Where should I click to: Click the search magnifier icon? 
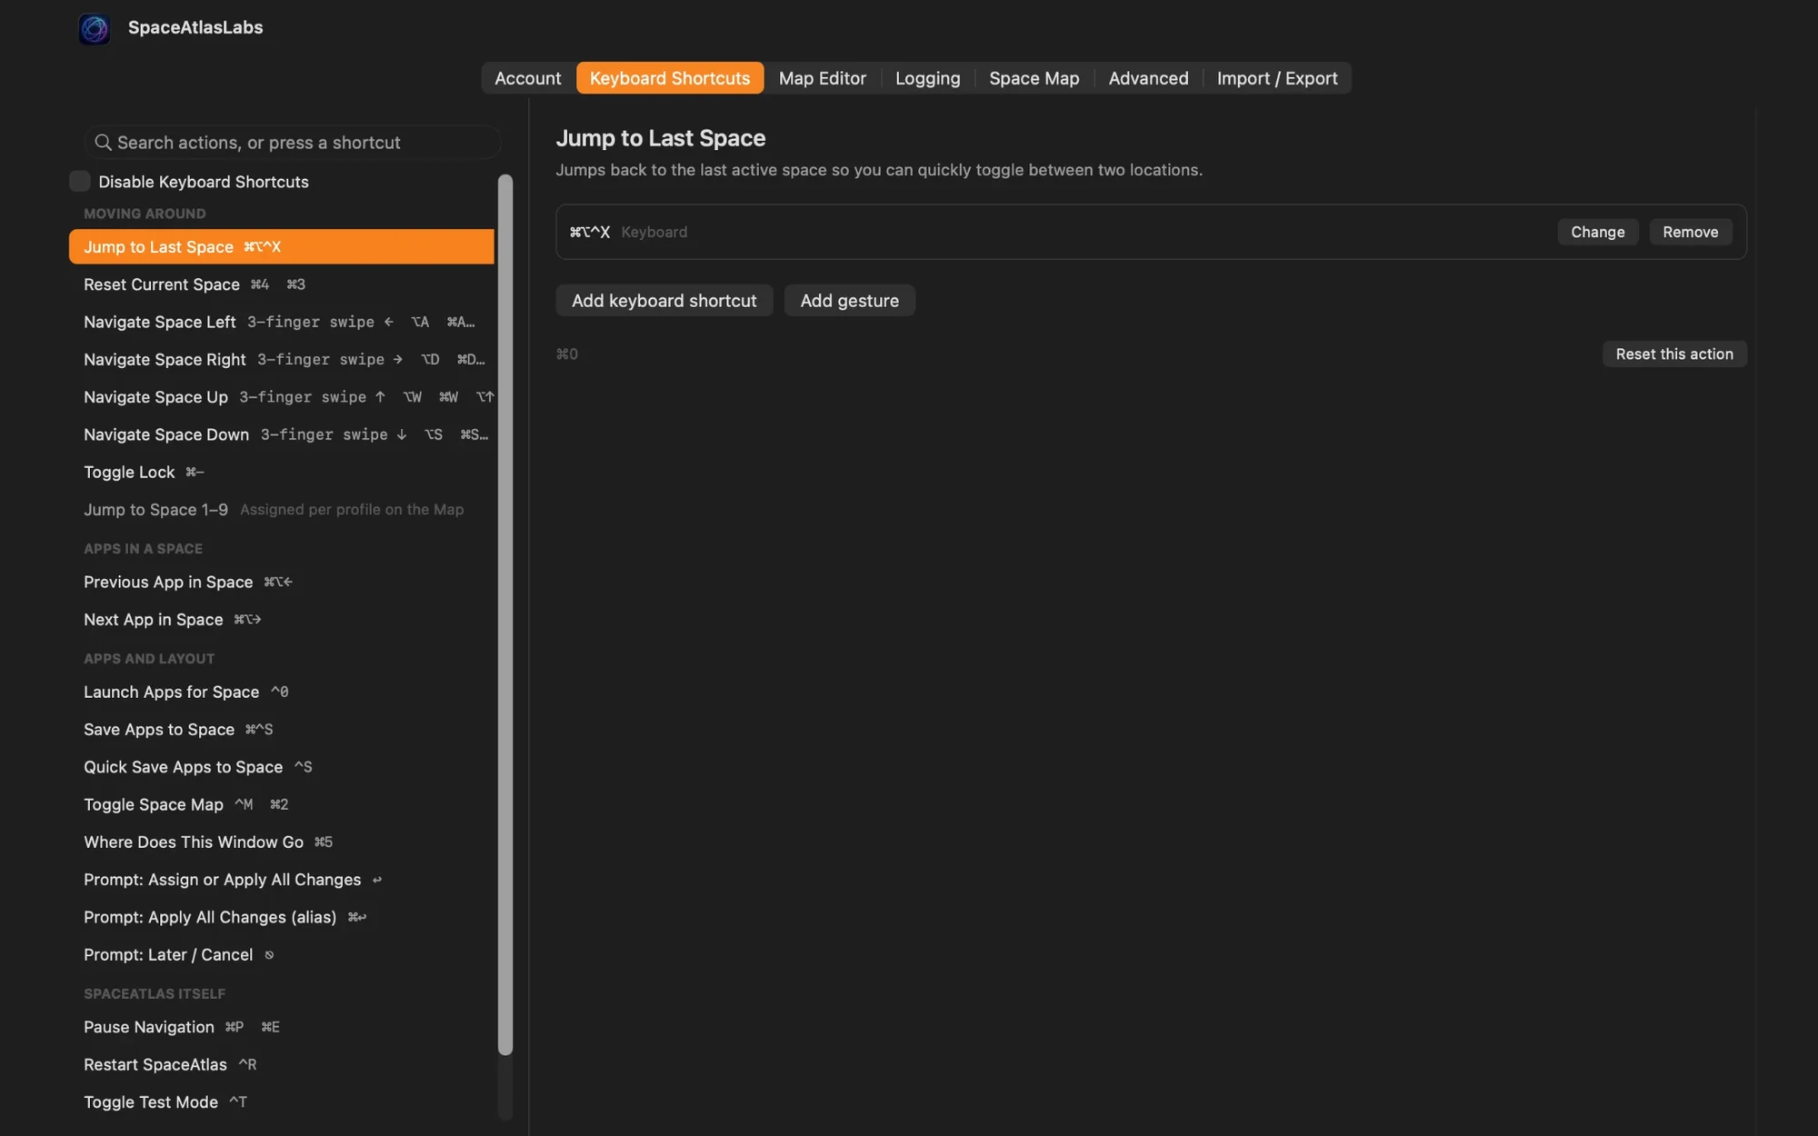pyautogui.click(x=103, y=142)
